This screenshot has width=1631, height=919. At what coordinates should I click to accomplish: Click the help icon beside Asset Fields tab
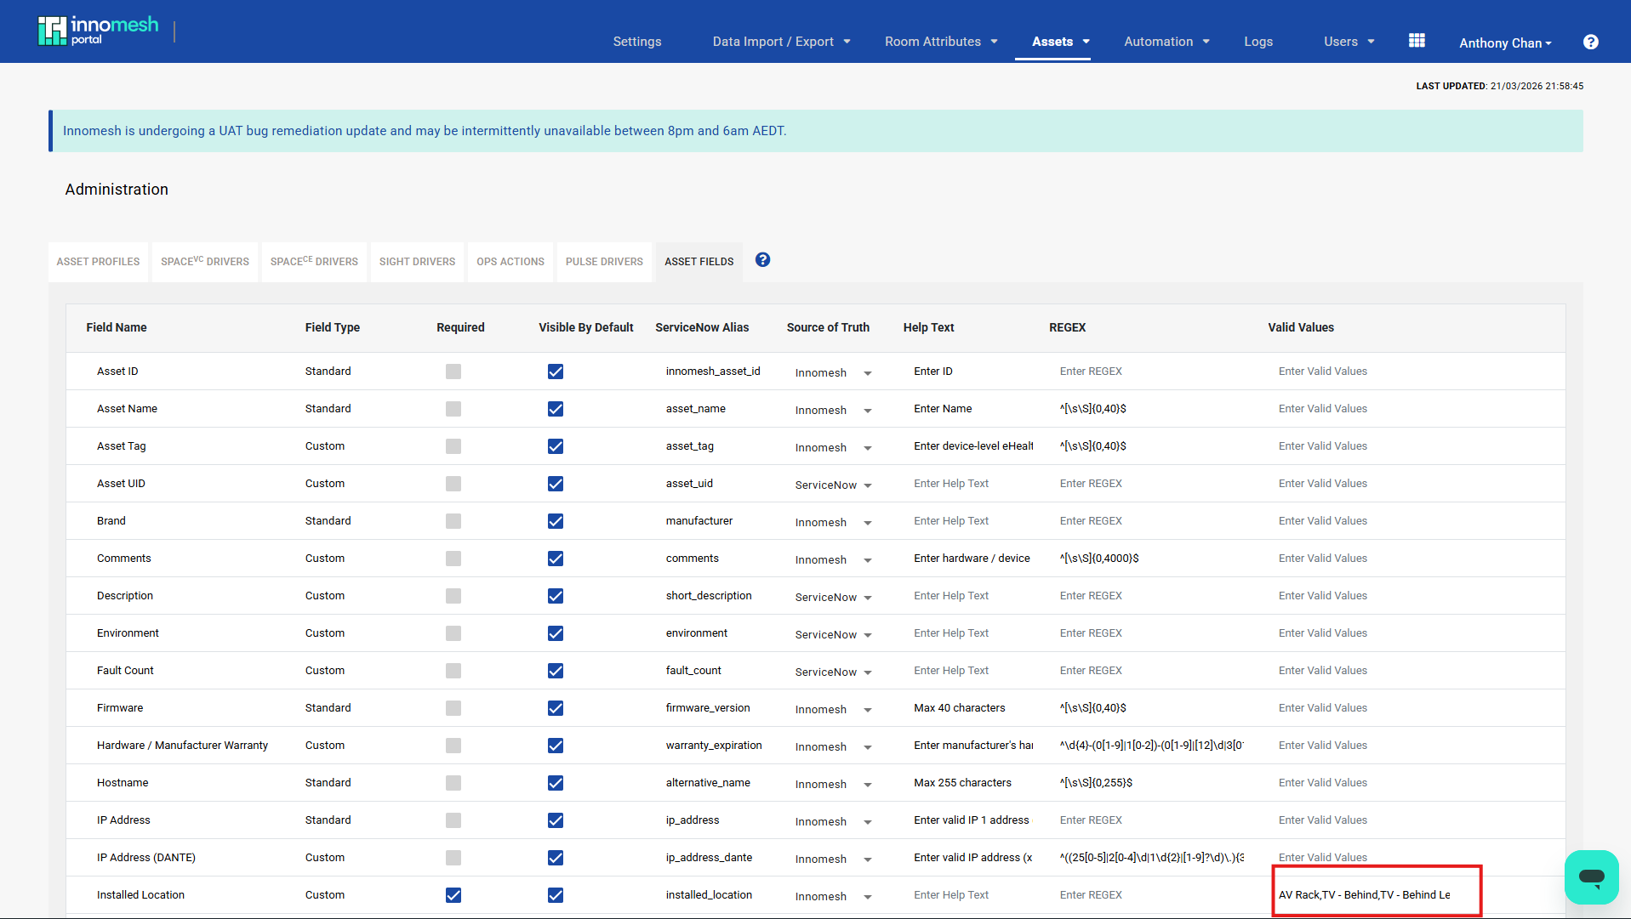761,259
